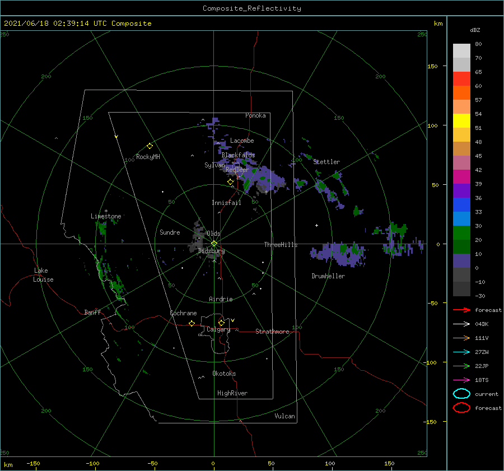
Task: Click the Stettler city label
Action: 326,162
